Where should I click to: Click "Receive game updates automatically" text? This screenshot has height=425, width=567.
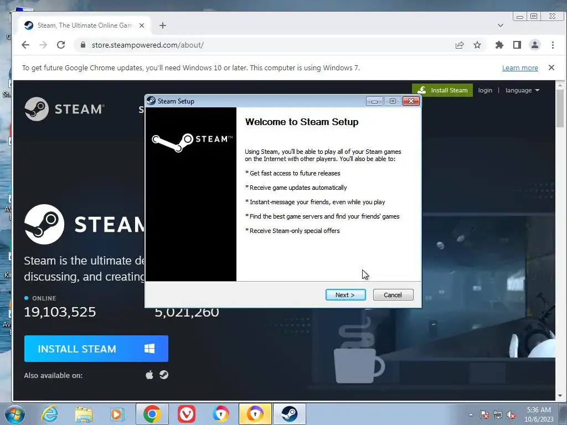[298, 188]
